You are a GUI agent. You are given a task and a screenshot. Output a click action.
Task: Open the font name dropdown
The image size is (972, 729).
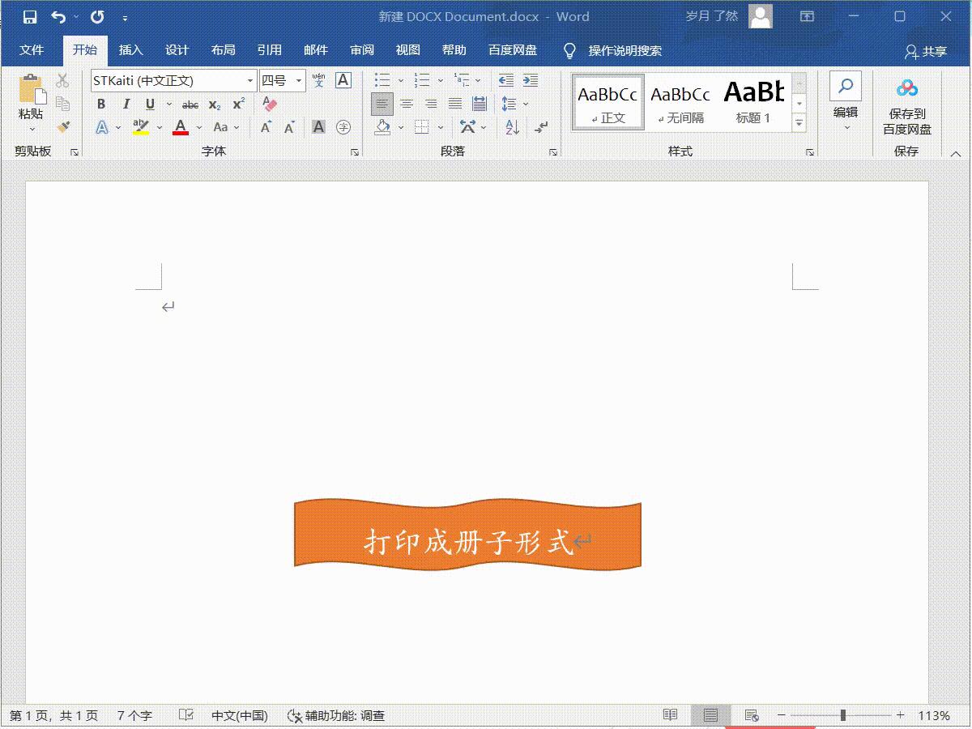[250, 80]
